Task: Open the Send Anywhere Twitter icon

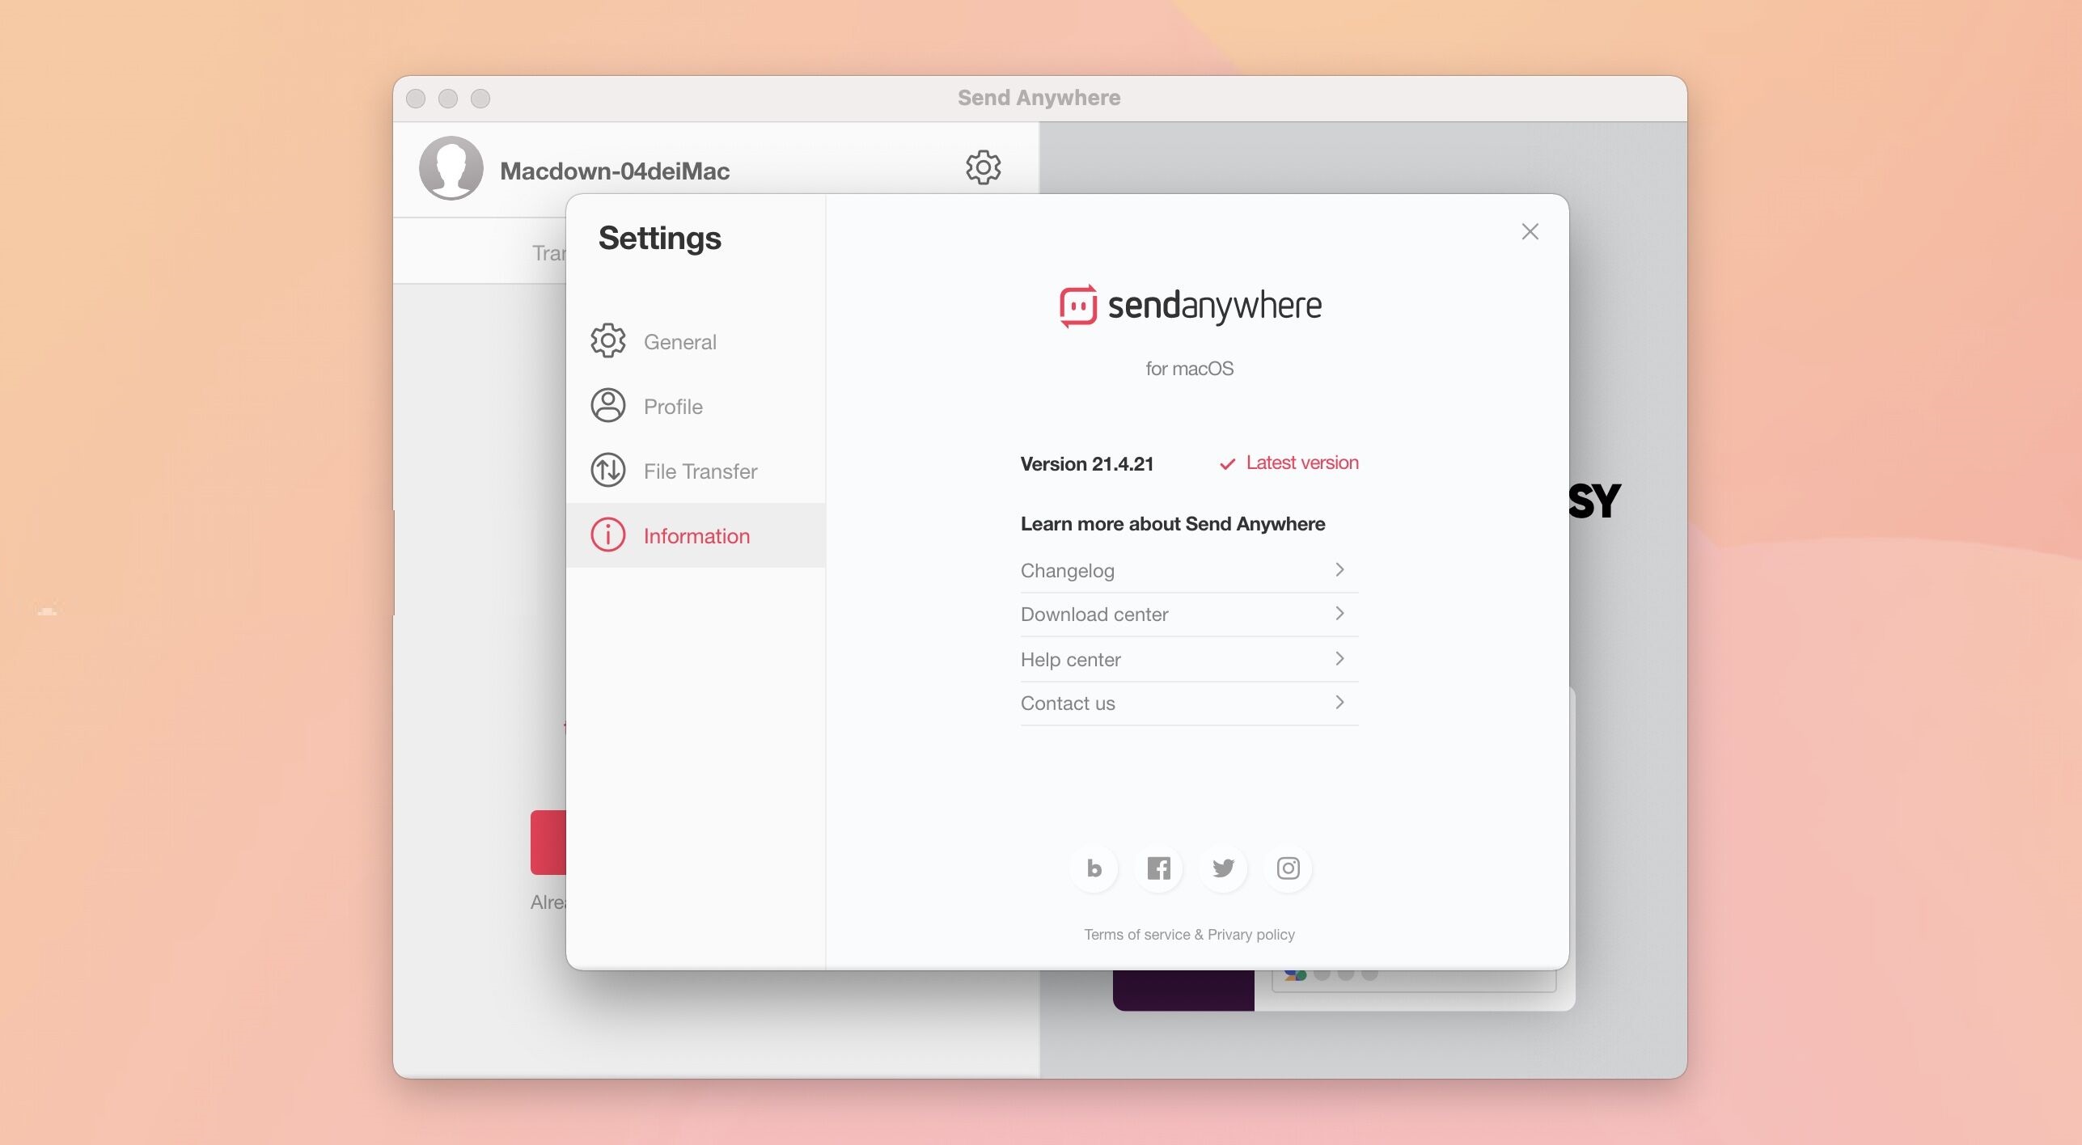Action: coord(1221,866)
